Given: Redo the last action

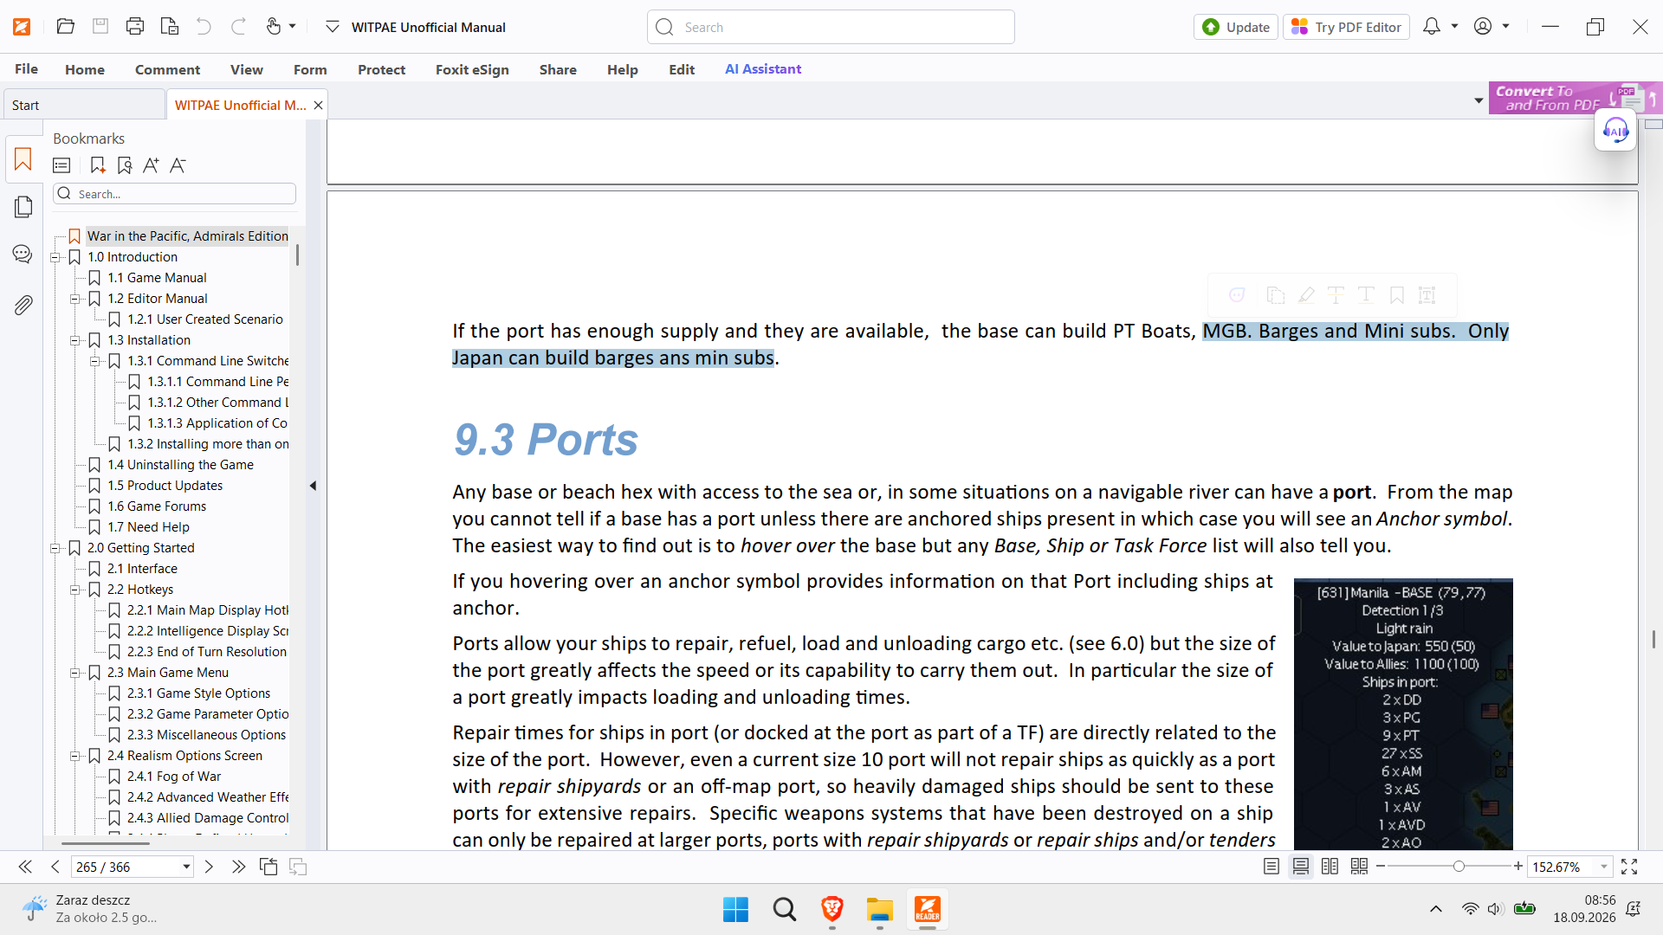Looking at the screenshot, I should 238,27.
